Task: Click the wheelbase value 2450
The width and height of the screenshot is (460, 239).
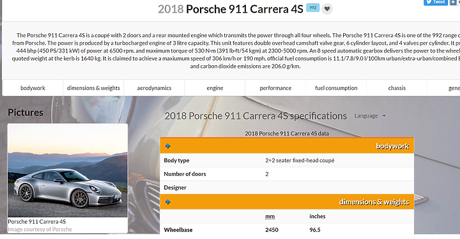Action: [x=272, y=230]
